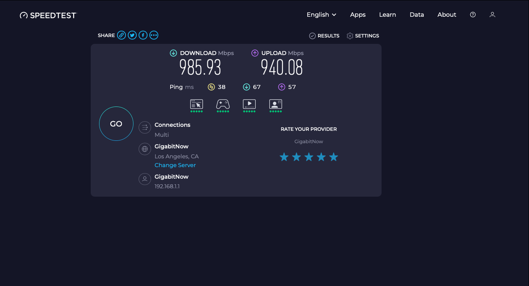Click the upload ping value 57
This screenshot has width=529, height=286.
[x=292, y=87]
